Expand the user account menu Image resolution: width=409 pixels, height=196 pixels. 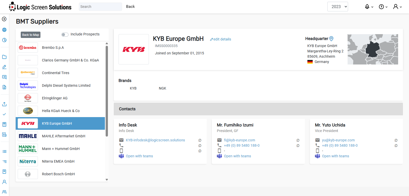pyautogui.click(x=397, y=7)
